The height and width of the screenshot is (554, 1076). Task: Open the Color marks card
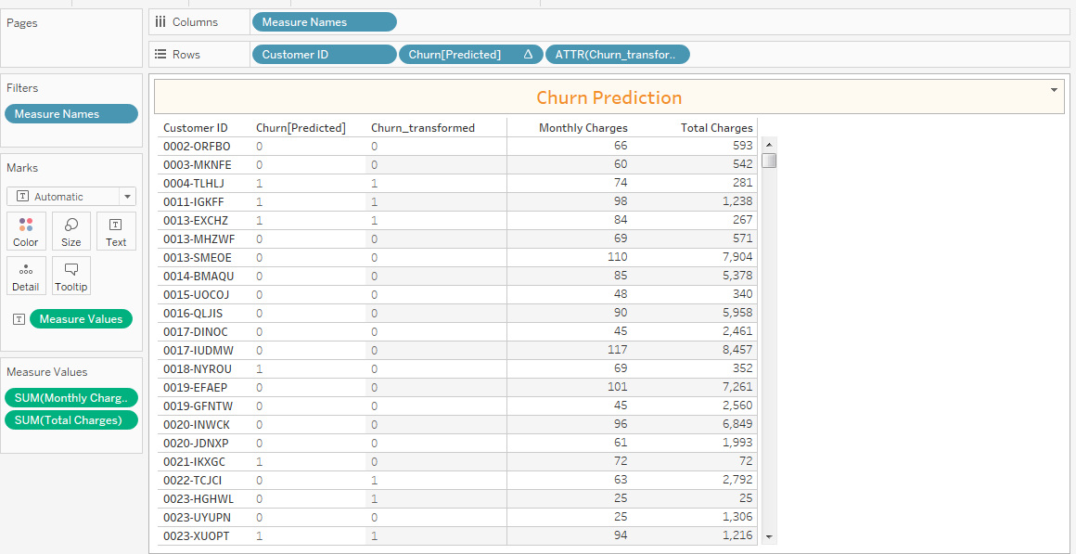26,231
